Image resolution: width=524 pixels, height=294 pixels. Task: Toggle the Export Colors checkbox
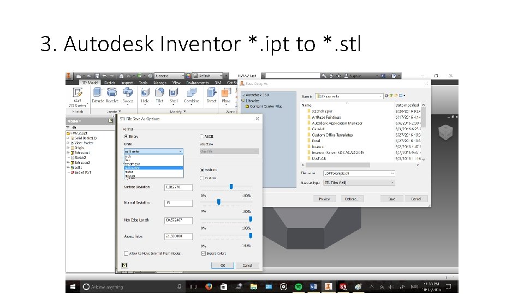point(203,254)
